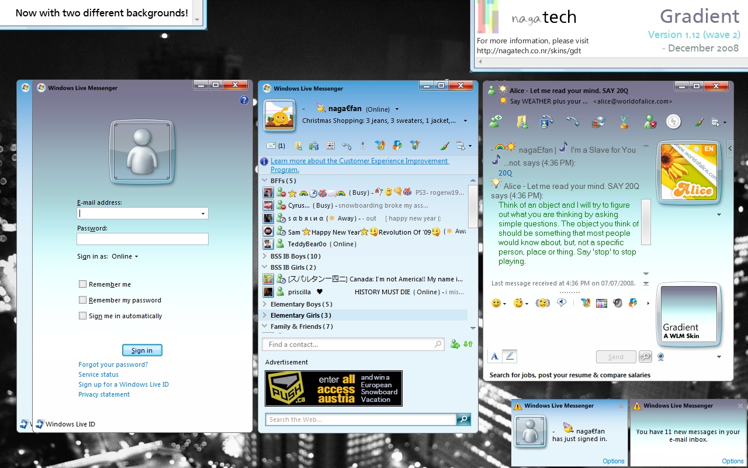
Task: Click Options in the new messages notification
Action: (733, 461)
